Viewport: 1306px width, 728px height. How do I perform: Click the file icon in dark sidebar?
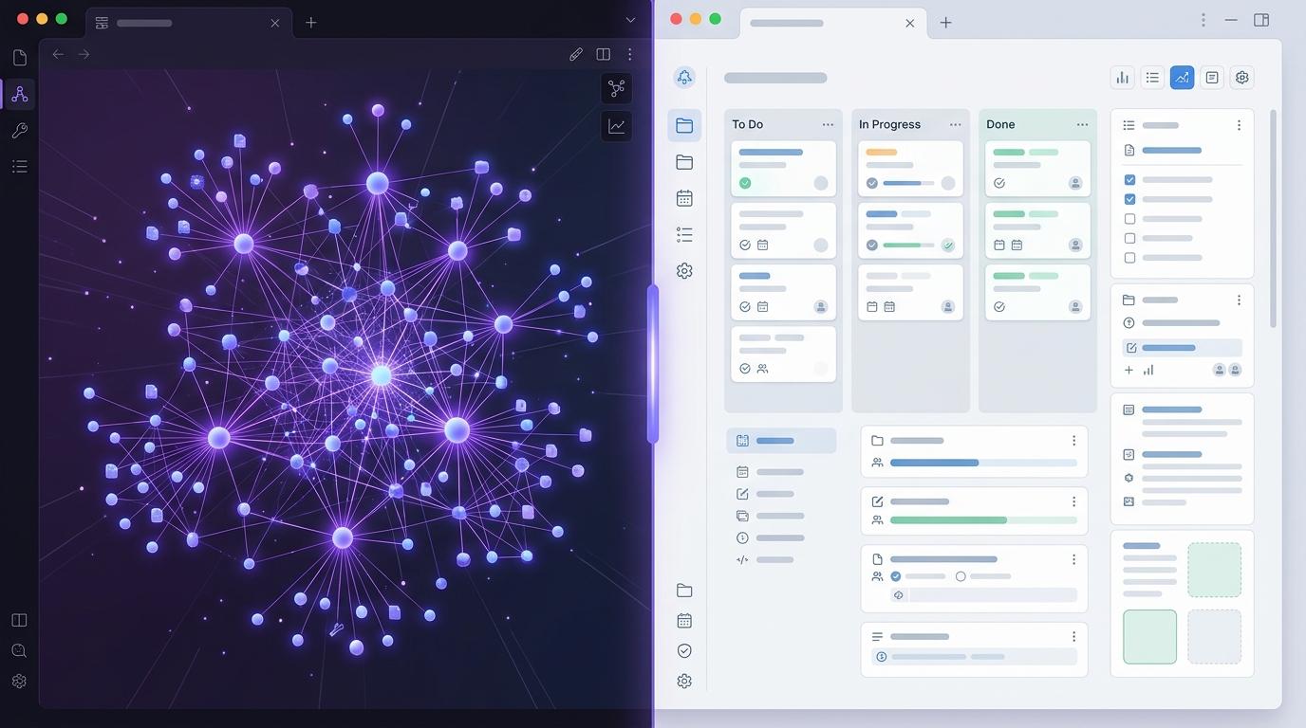click(x=19, y=58)
